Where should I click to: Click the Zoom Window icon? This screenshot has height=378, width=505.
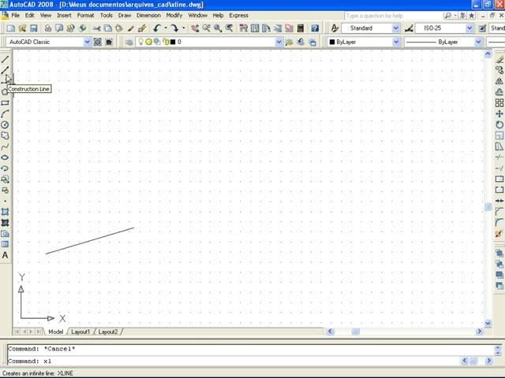coord(218,28)
